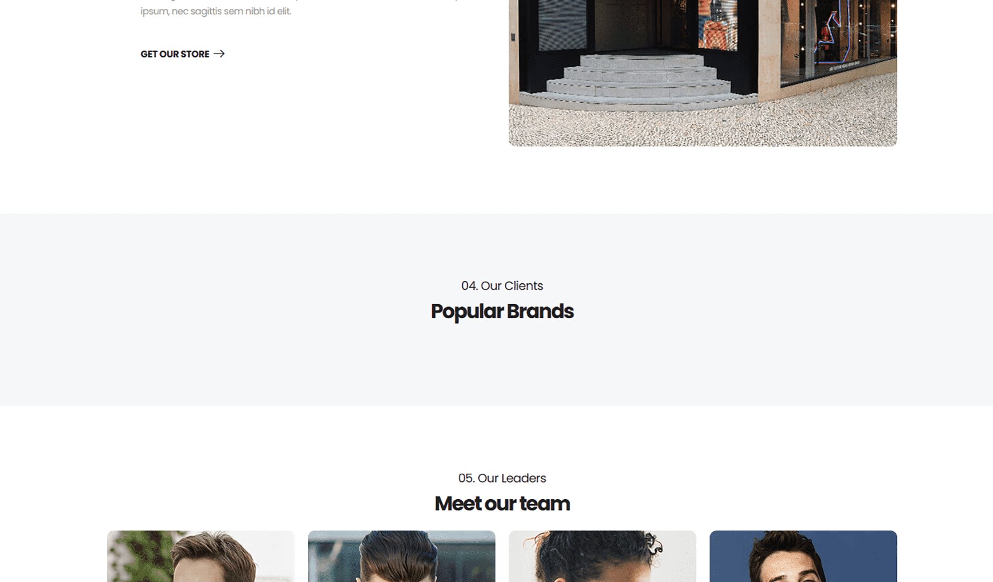This screenshot has width=993, height=582.
Task: Click the arrow icon beside GET OUR STORE
Action: 219,54
